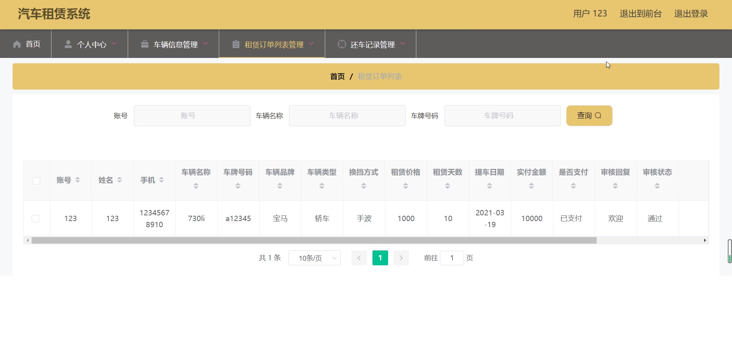Open the 首页 navigation menu item
The height and width of the screenshot is (340, 732).
pos(26,44)
